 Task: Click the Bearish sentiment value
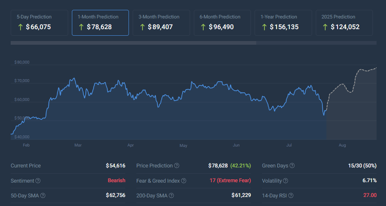116,181
